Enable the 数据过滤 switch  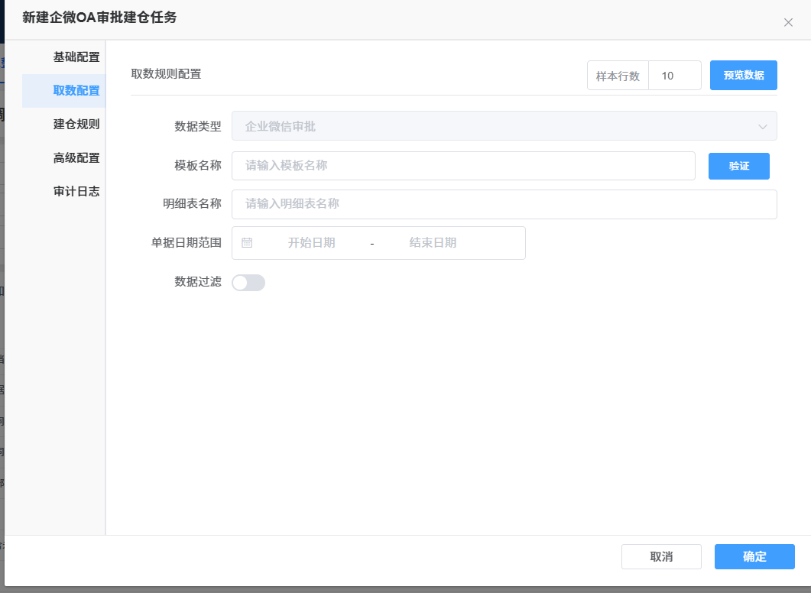(x=248, y=283)
